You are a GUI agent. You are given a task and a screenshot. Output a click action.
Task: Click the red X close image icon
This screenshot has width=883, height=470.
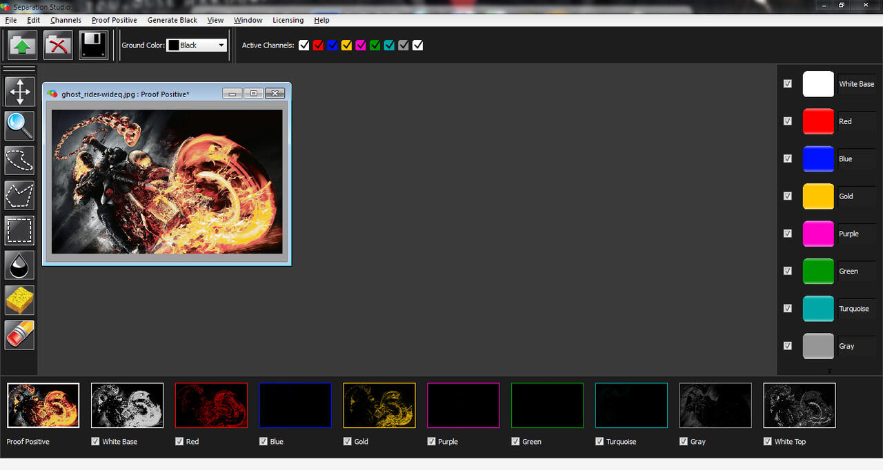coord(59,45)
